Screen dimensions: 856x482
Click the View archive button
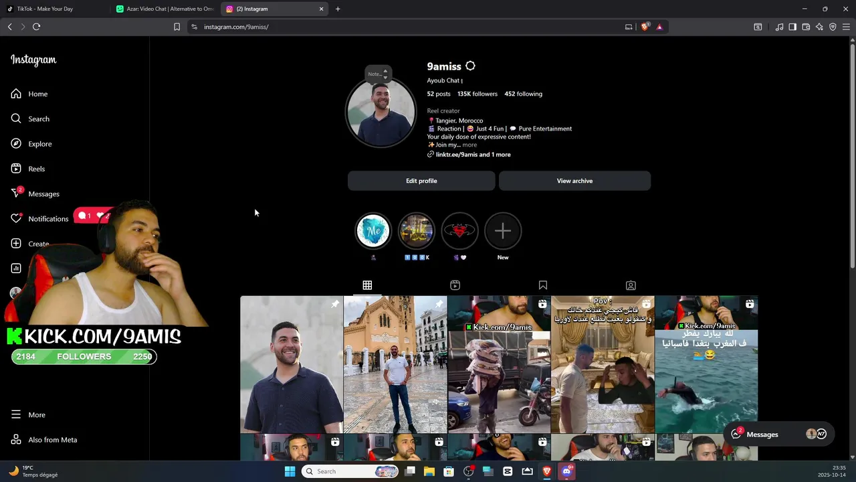pos(574,181)
